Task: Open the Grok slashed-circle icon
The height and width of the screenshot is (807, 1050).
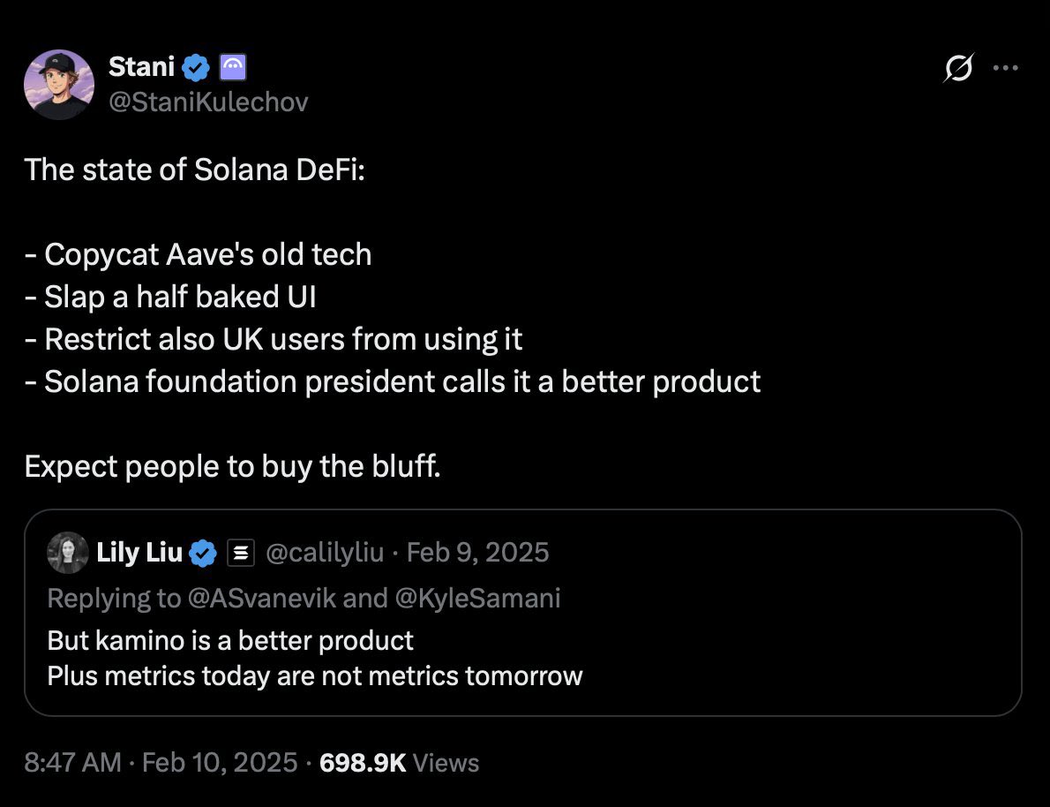Action: (958, 68)
